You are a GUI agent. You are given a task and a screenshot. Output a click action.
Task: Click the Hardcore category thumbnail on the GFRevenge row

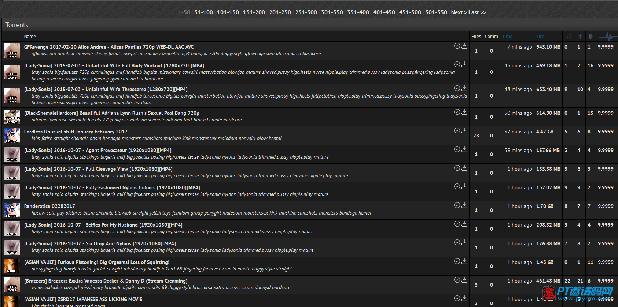(x=12, y=51)
